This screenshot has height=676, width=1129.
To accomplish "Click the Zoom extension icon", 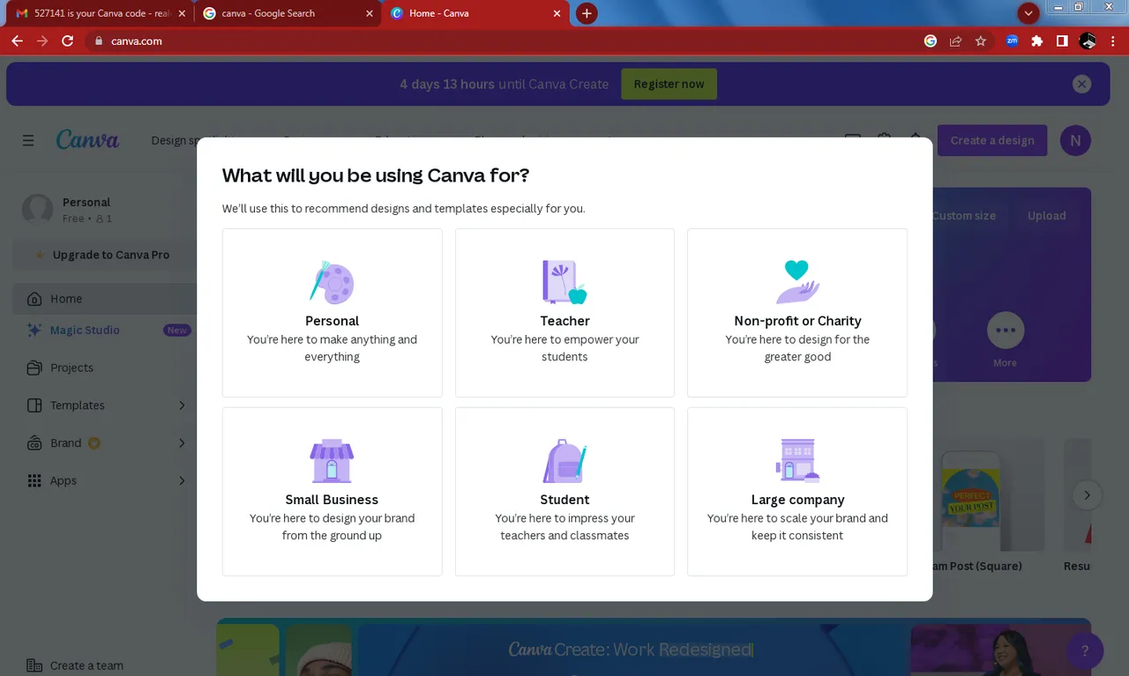I will (x=1012, y=41).
